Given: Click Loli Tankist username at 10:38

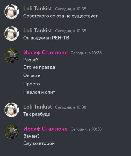Looking at the screenshot, I should click(x=38, y=107).
